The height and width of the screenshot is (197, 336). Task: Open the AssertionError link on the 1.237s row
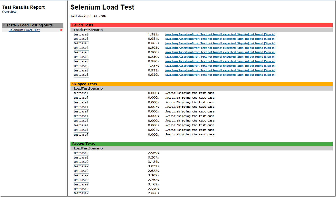pos(220,66)
